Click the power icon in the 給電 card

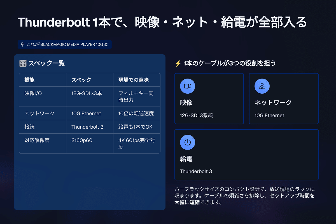tap(187, 142)
